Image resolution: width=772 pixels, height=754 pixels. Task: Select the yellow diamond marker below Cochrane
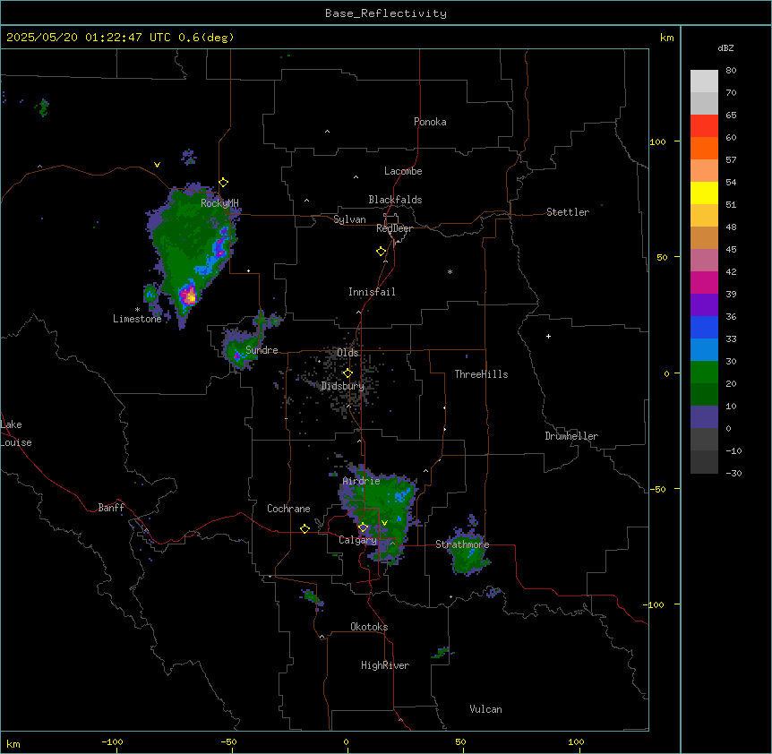pyautogui.click(x=305, y=529)
